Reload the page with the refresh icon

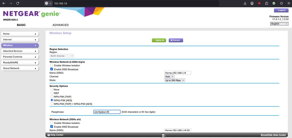tap(18, 3)
